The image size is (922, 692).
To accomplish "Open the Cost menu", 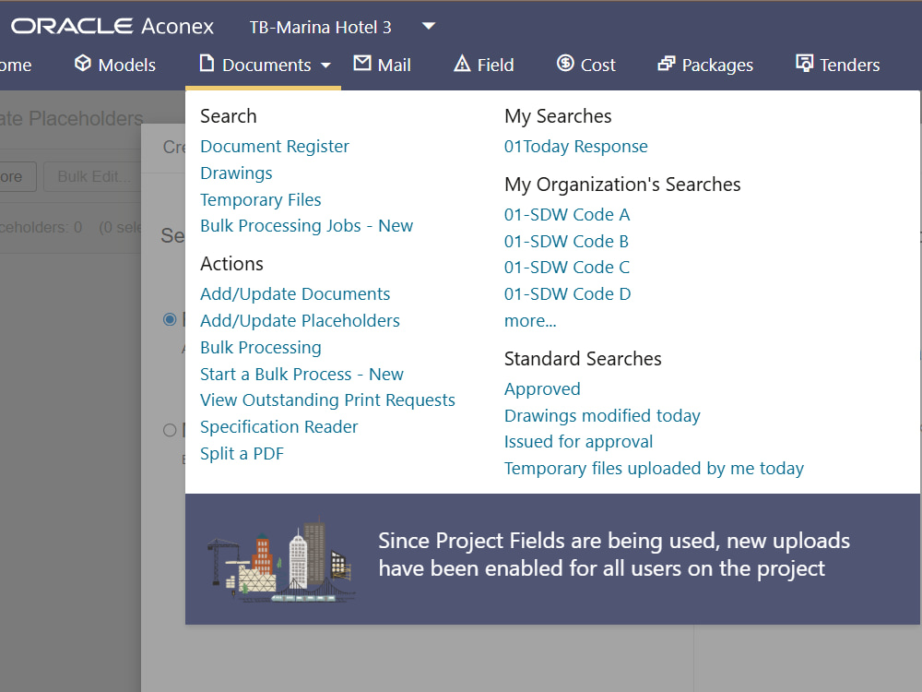I will [x=586, y=65].
